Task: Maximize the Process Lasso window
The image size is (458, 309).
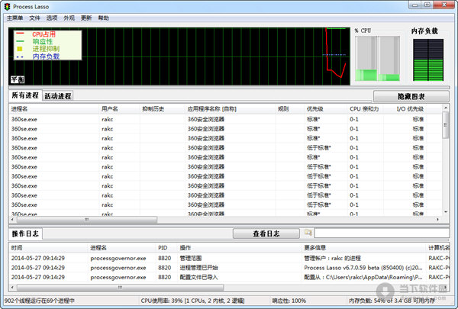Action: (x=427, y=5)
